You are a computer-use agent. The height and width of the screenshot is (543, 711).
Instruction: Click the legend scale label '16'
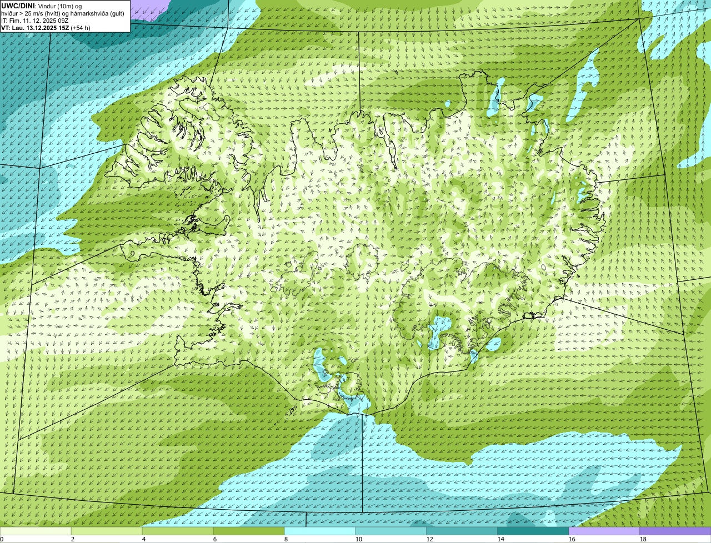pyautogui.click(x=572, y=539)
